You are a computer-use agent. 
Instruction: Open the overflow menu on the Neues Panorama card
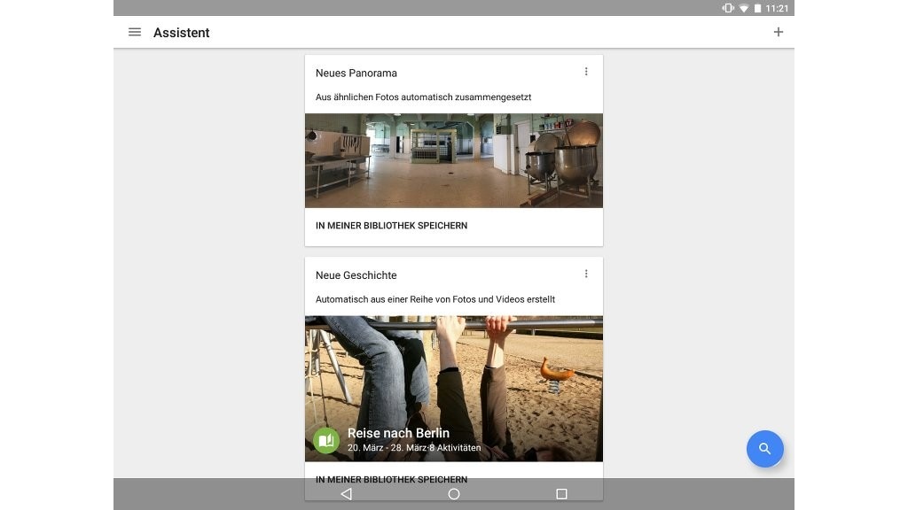[585, 71]
